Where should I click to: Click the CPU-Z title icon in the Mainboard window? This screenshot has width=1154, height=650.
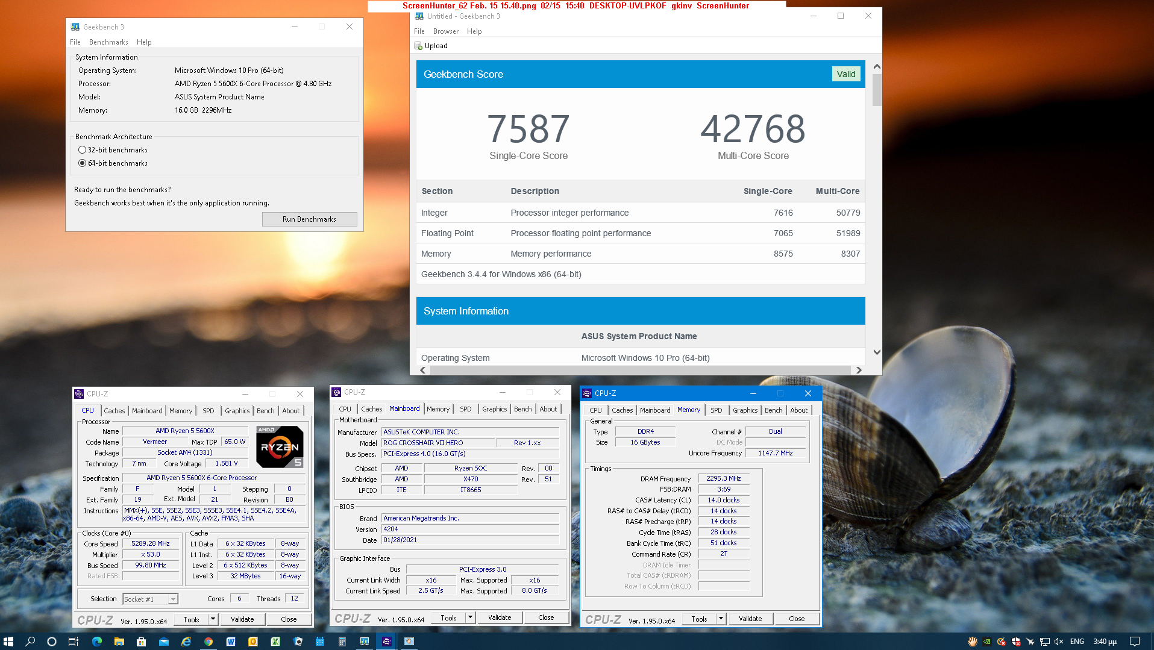click(336, 392)
